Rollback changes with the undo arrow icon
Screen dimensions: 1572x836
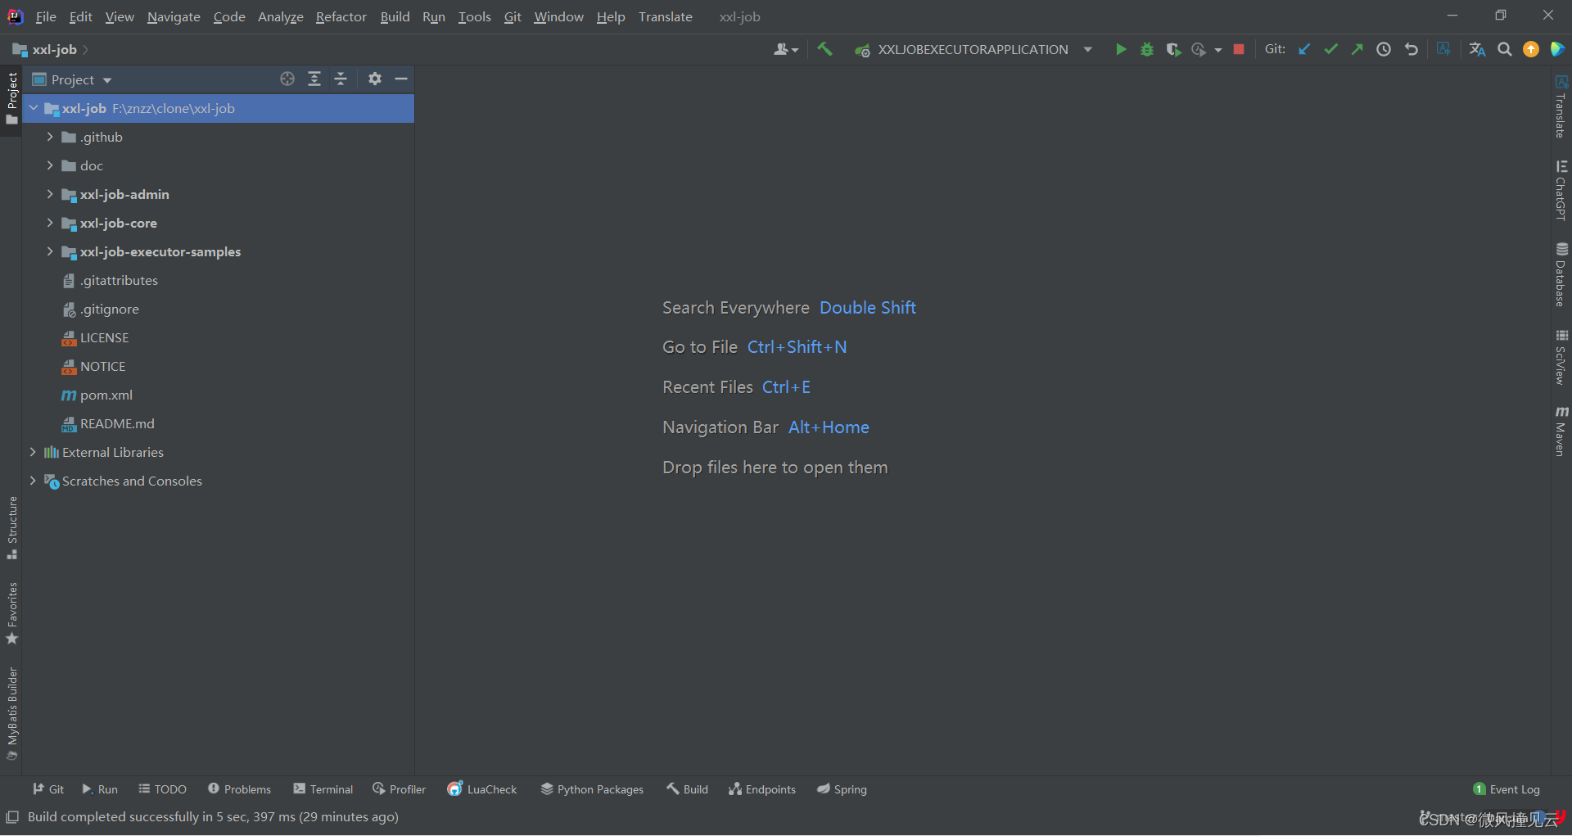(1411, 50)
